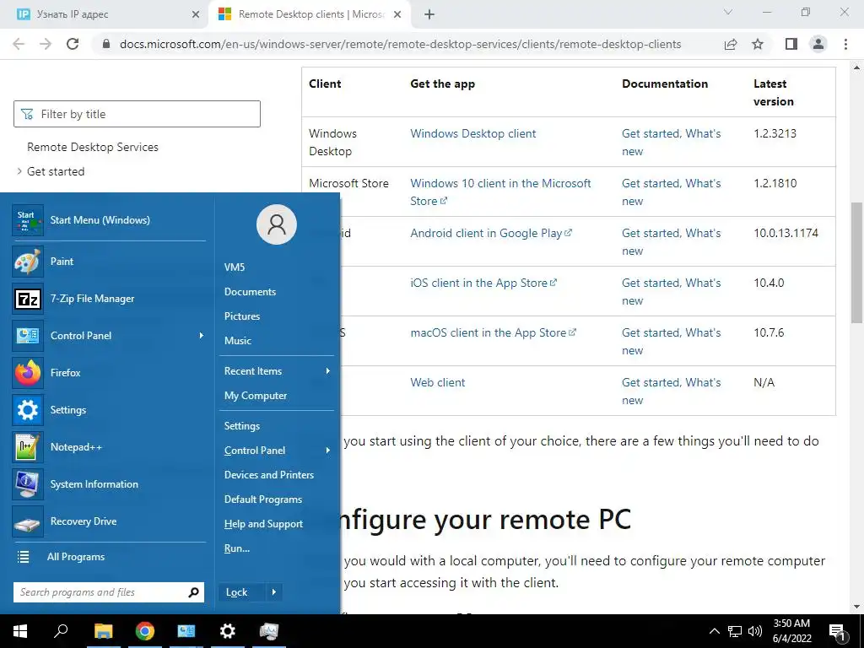Reload the page in Chrome
This screenshot has width=864, height=648.
coord(73,44)
